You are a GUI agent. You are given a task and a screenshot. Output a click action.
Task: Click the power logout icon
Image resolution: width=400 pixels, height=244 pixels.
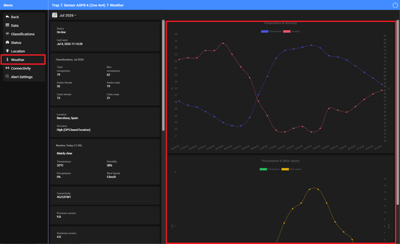395,5
